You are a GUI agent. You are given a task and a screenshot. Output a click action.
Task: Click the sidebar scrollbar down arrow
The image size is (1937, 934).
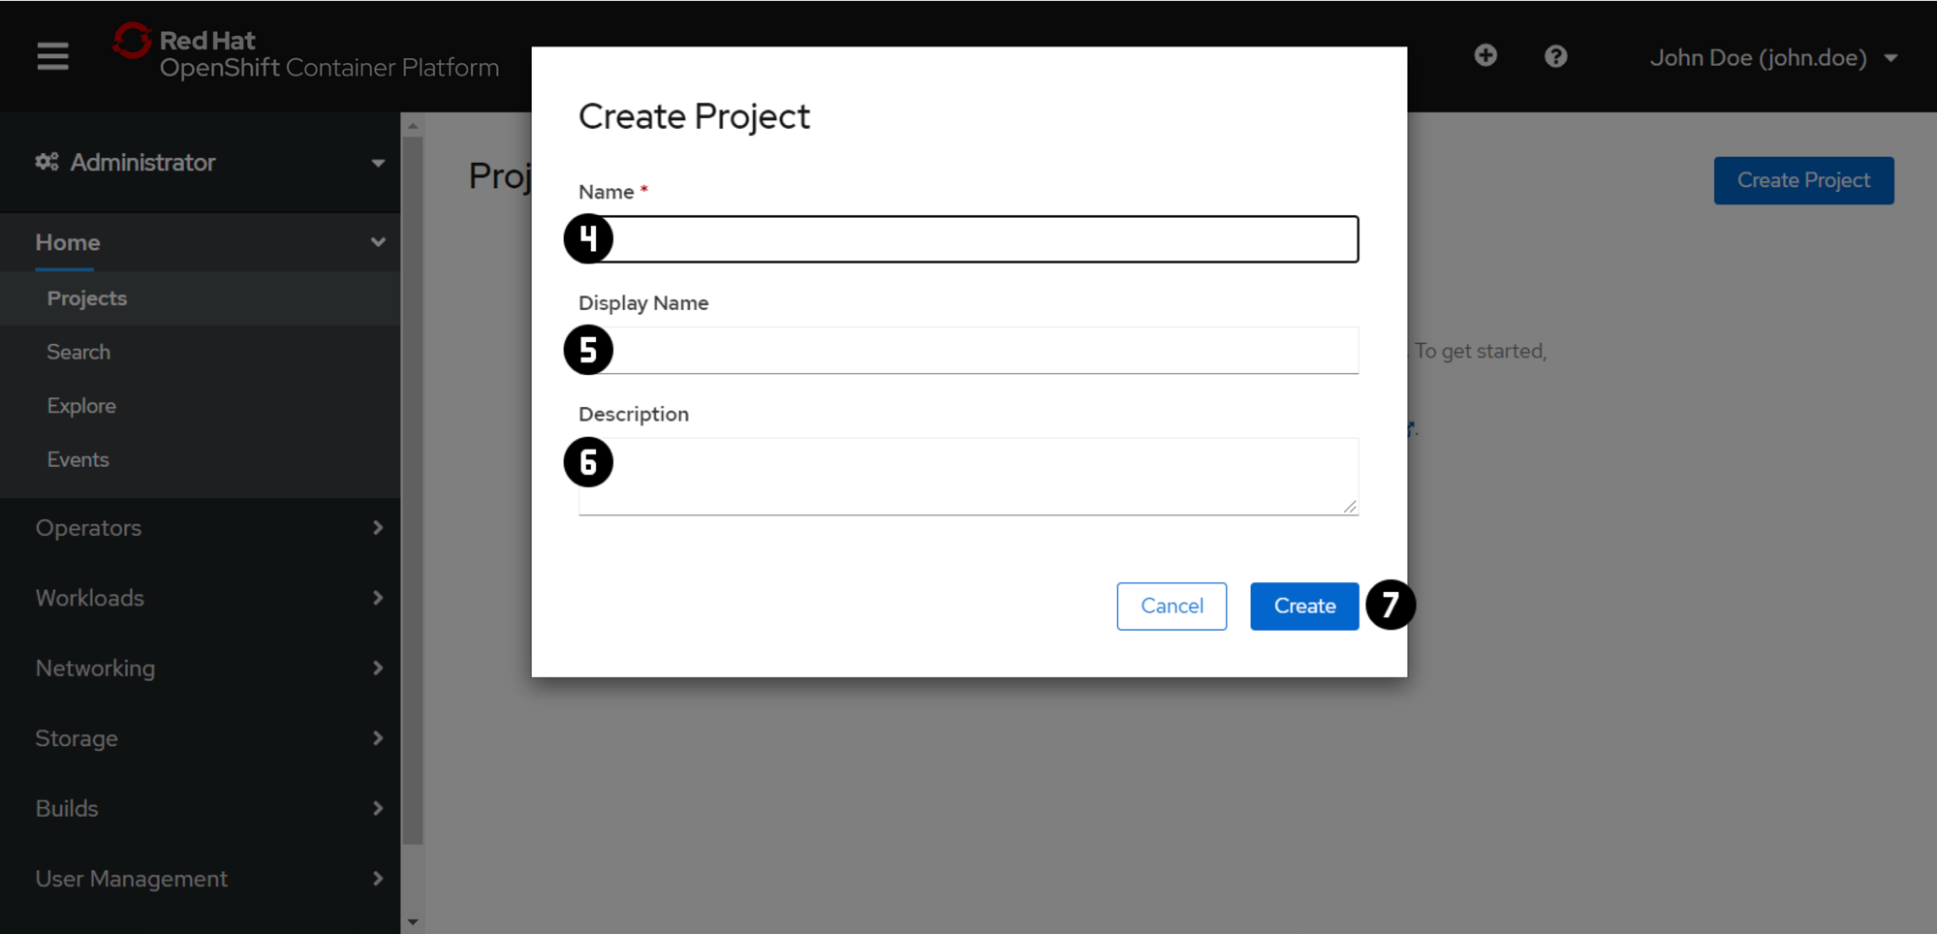413,922
